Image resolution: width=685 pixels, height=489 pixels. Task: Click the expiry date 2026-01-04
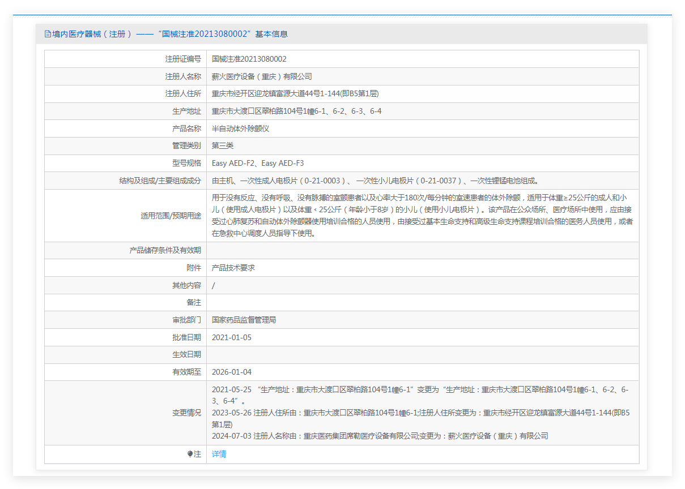point(231,372)
